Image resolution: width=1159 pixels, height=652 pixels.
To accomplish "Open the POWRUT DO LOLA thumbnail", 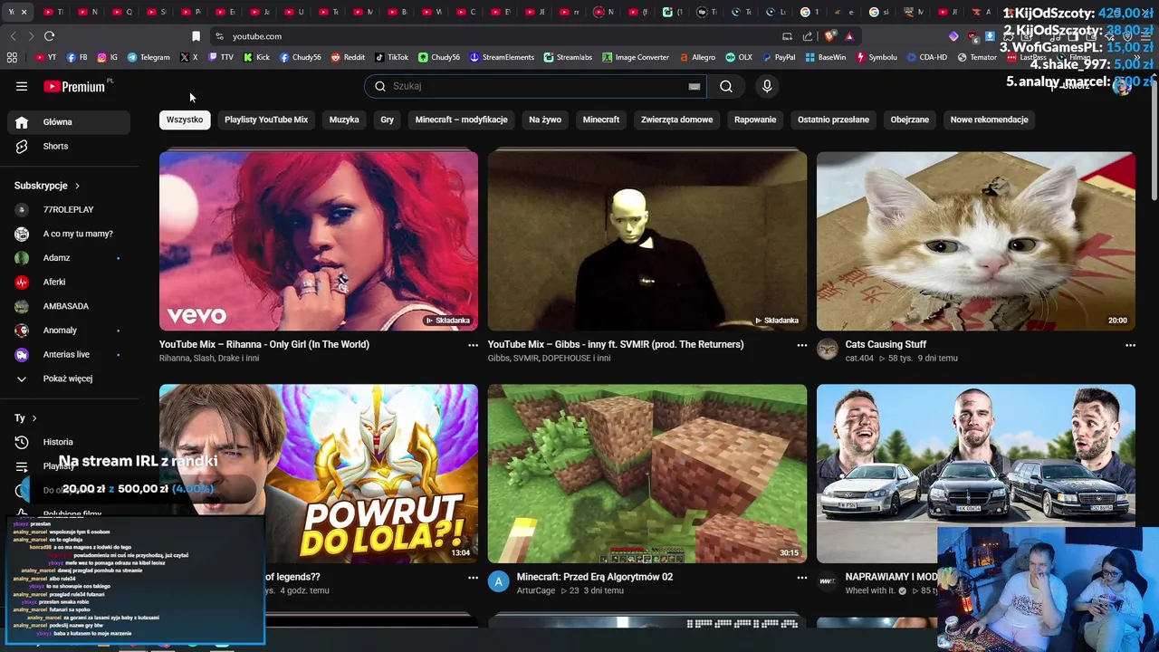I will point(319,474).
